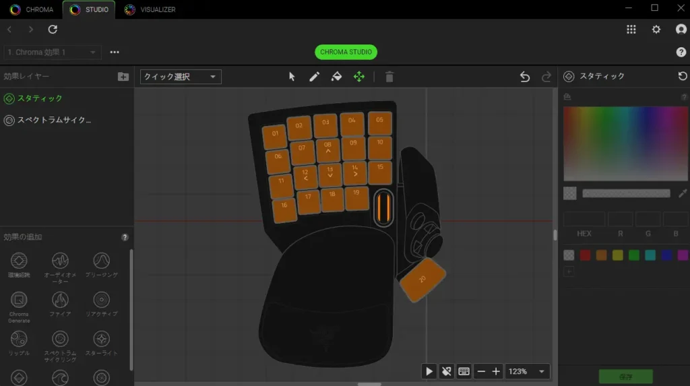The height and width of the screenshot is (386, 690).
Task: Click the effects panel vertical scrollbar
Action: [x=131, y=310]
